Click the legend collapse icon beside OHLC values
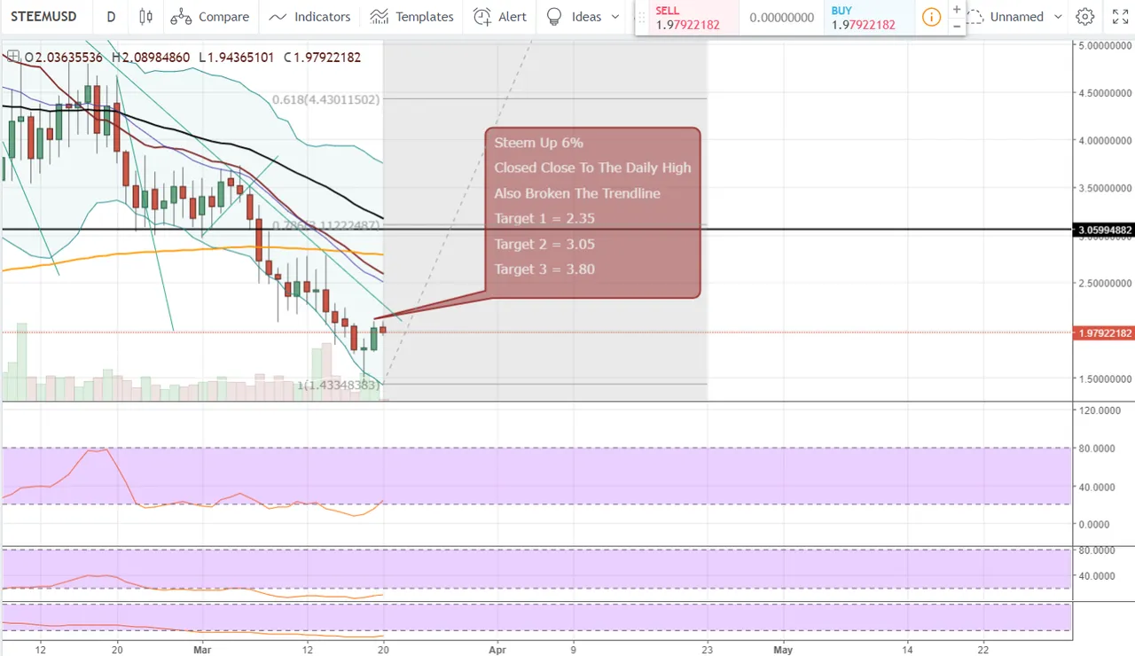 (x=12, y=57)
